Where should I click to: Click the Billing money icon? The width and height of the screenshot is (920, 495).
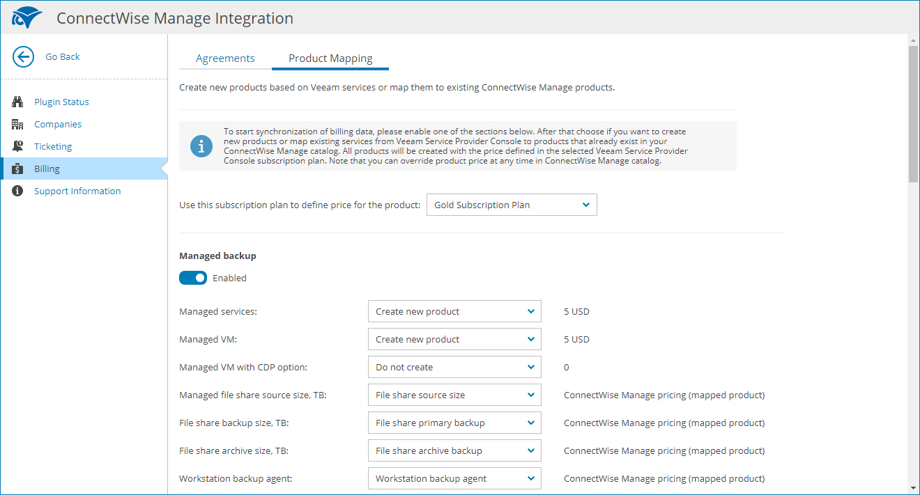18,169
